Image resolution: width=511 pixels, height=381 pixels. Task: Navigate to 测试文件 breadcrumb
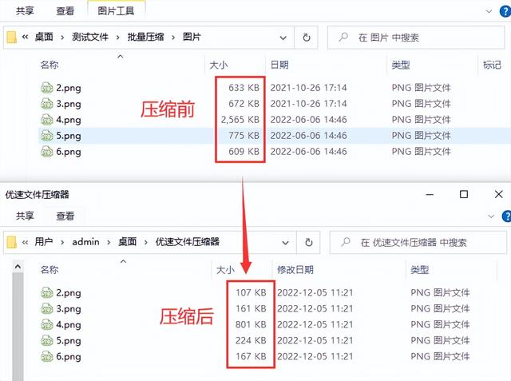click(x=90, y=38)
